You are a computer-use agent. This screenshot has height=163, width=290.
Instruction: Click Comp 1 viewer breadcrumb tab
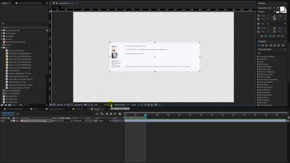pos(56,7)
